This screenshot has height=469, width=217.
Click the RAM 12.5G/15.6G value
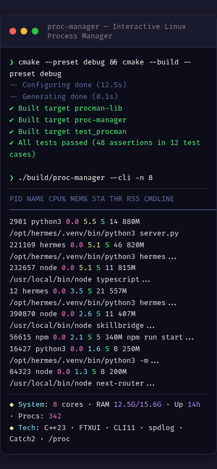[137, 405]
